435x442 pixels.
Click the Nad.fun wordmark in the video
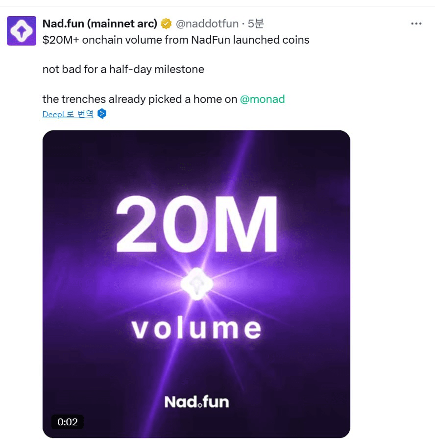click(196, 402)
